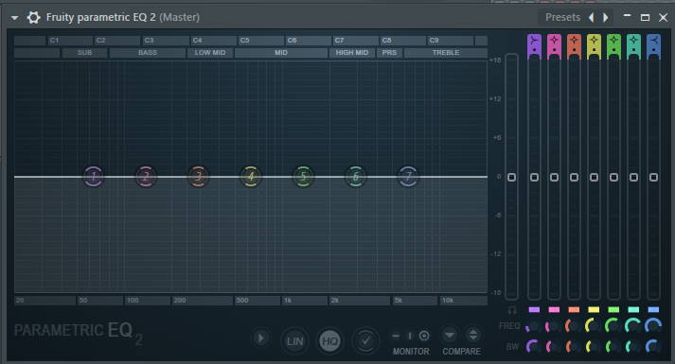
Task: Select the yellow band 4 node
Action: pos(251,176)
